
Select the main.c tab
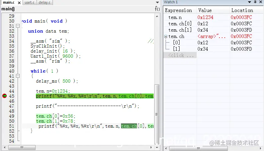coord(9,3)
